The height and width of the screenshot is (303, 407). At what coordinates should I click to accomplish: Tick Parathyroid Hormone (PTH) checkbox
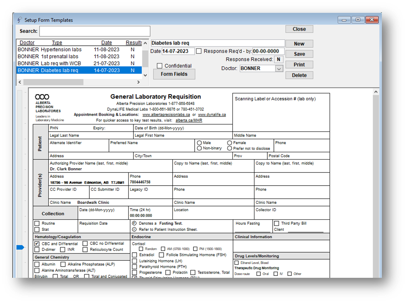point(135,267)
